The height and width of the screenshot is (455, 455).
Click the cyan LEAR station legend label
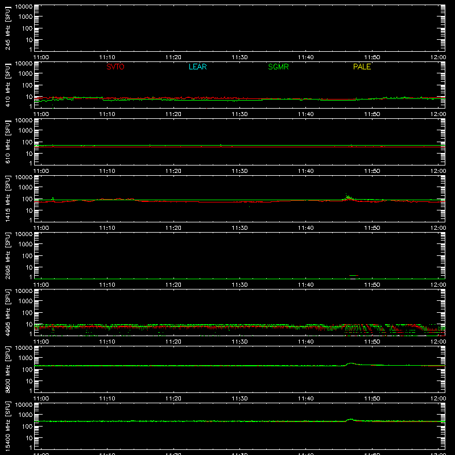pos(197,67)
